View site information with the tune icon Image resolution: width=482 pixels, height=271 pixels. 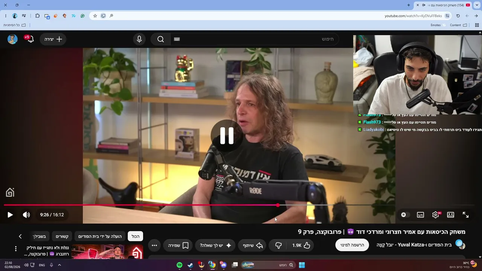pyautogui.click(x=447, y=16)
